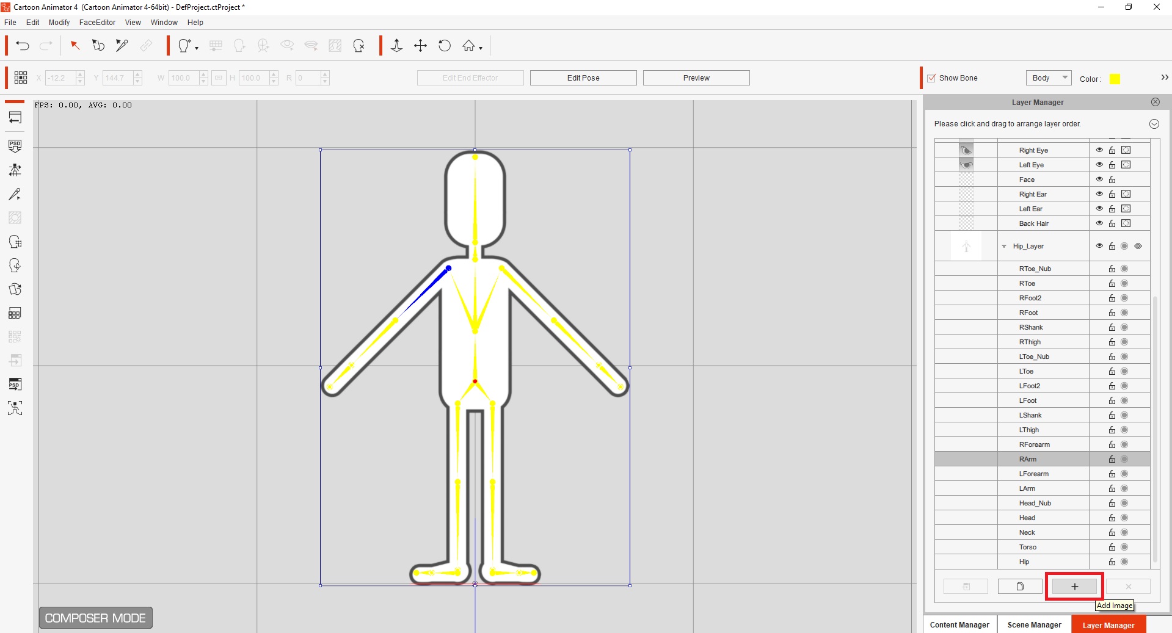
Task: Click the remove head icon with X
Action: 359,46
